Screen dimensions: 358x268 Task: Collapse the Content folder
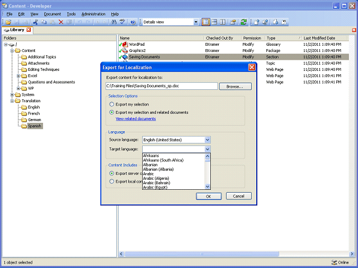click(12, 51)
